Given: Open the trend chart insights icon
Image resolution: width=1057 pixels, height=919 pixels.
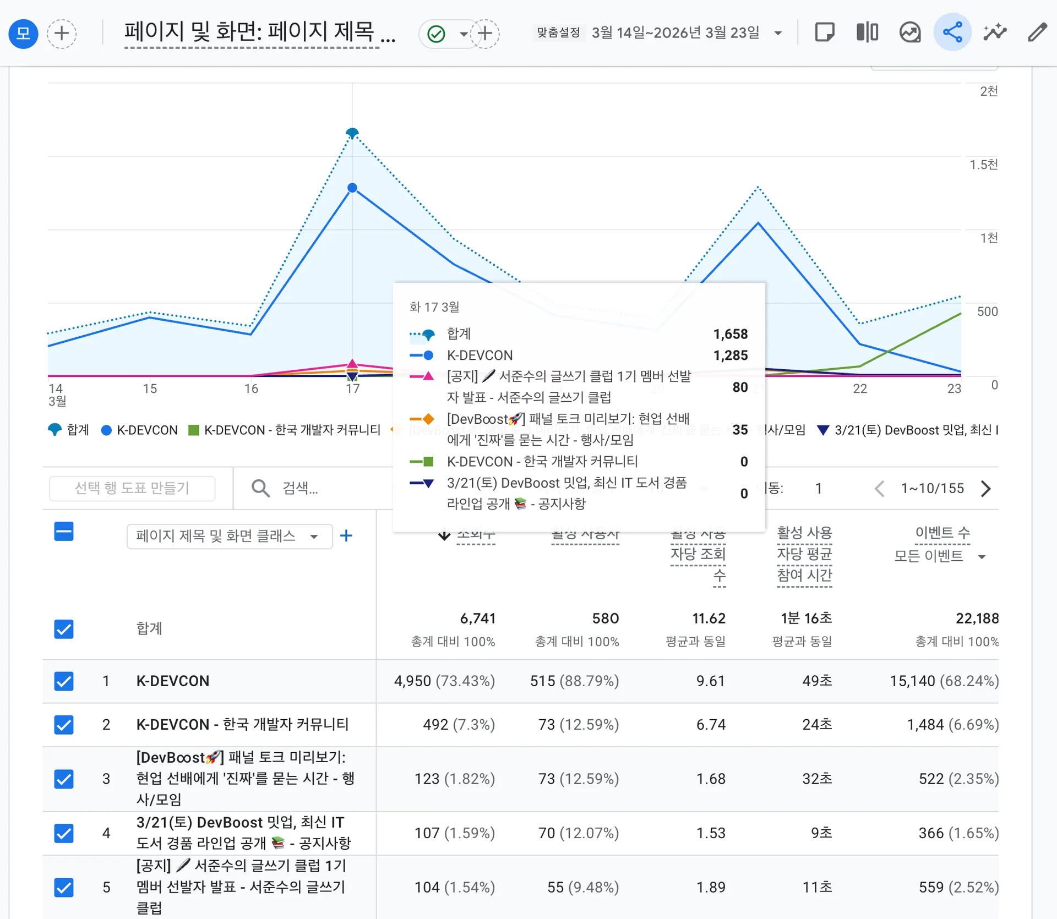Looking at the screenshot, I should (910, 32).
